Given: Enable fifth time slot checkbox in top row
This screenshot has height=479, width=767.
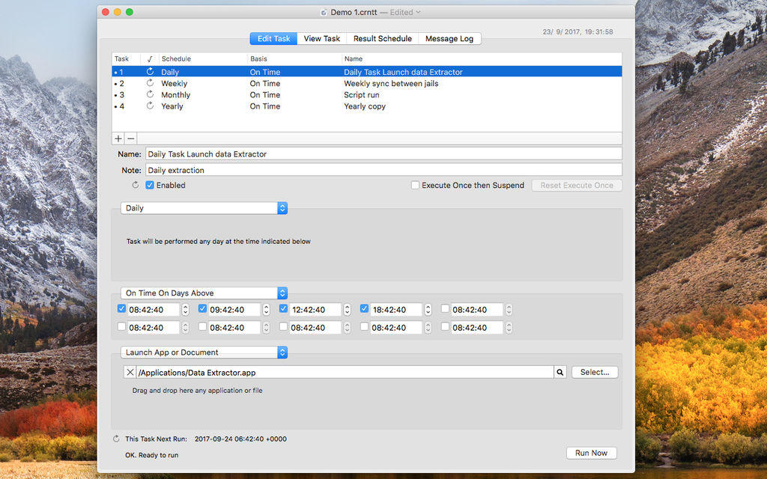Looking at the screenshot, I should 445,308.
